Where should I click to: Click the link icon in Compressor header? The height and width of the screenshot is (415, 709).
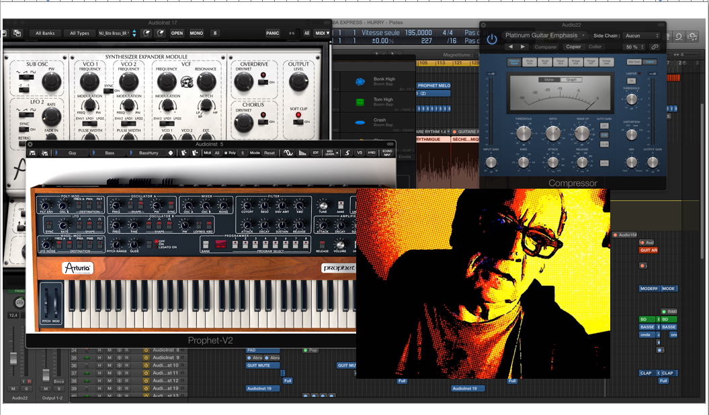655,47
